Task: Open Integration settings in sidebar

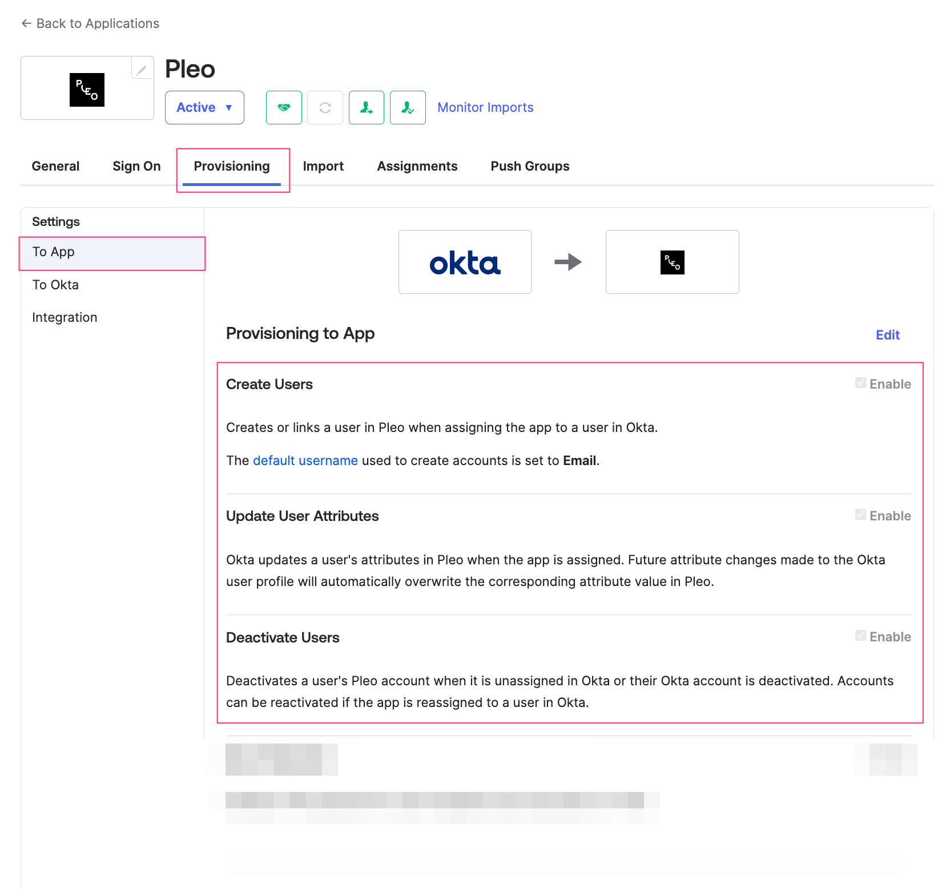Action: point(112,317)
